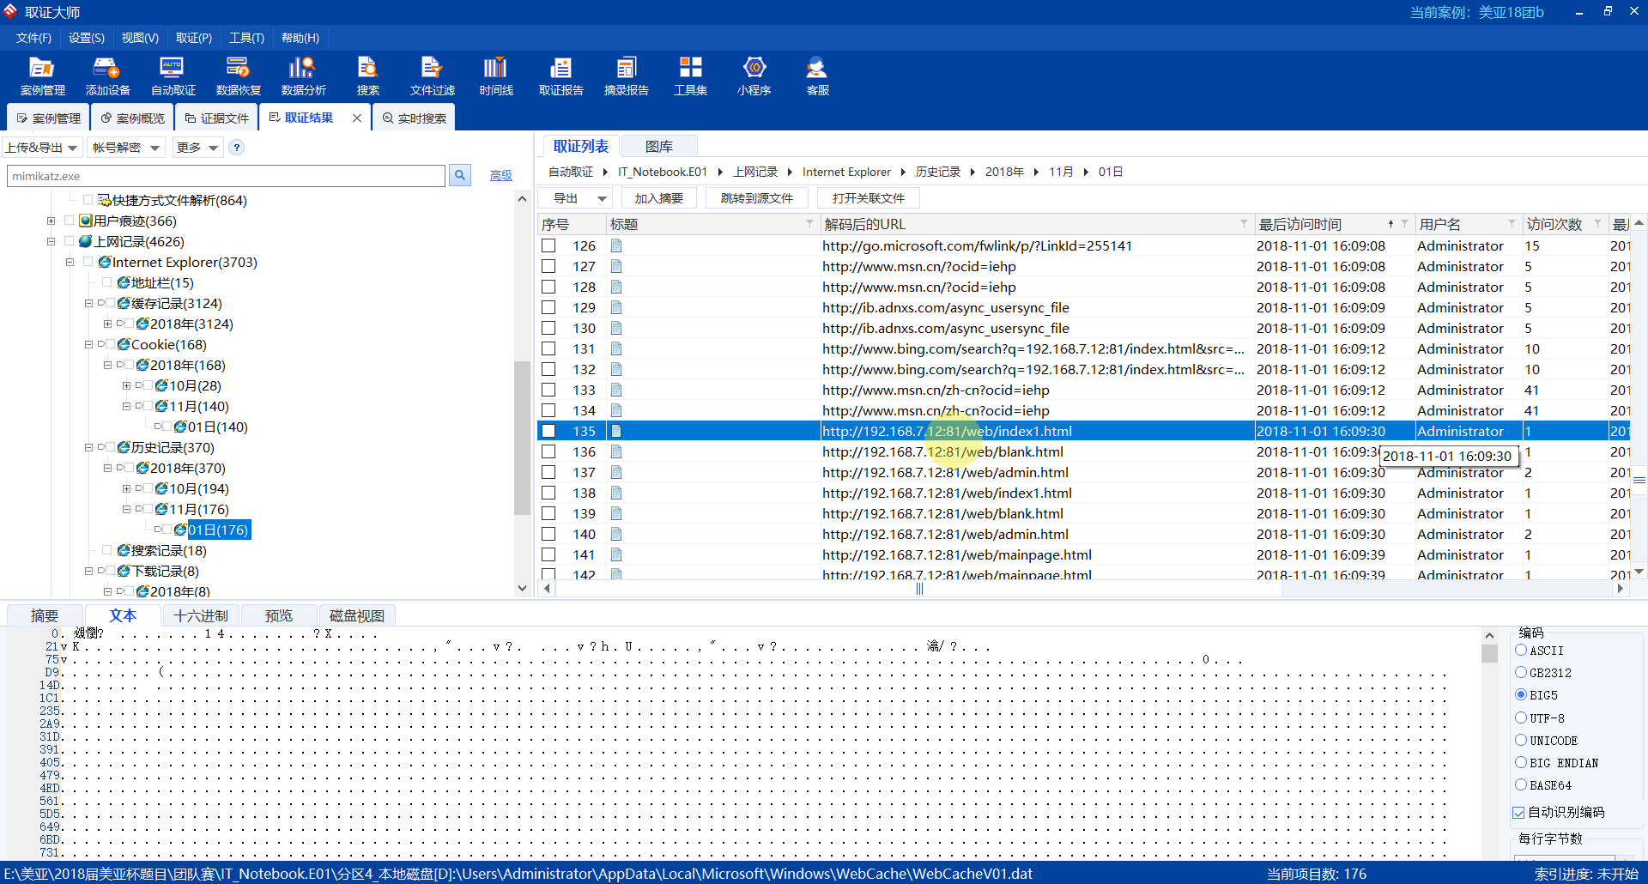Click the text view vertical scrollbar thumb
Viewport: 1648px width, 884px height.
point(1489,653)
